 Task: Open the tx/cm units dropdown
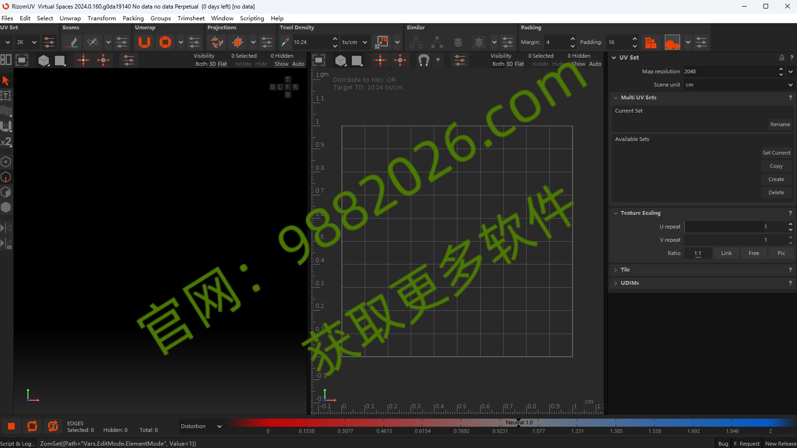tap(355, 42)
